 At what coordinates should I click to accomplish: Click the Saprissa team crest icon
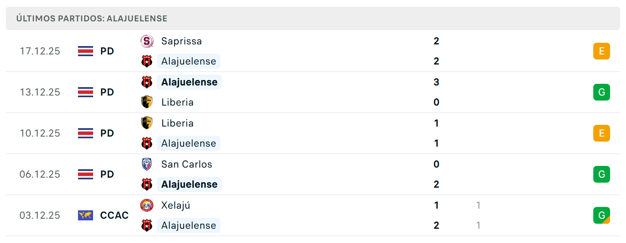coord(147,41)
